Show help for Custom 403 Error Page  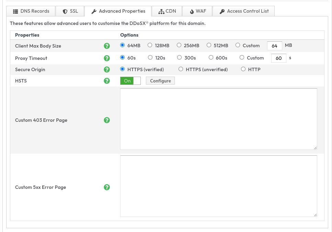pos(107,120)
